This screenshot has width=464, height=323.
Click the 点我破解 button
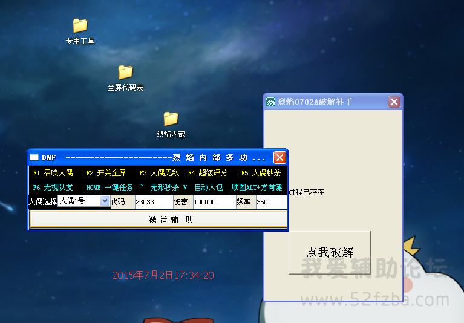coord(330,253)
